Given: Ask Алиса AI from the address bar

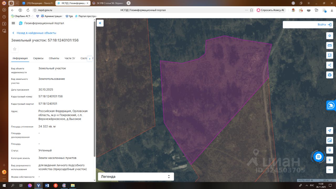Looking at the screenshot, I should tap(270, 10).
